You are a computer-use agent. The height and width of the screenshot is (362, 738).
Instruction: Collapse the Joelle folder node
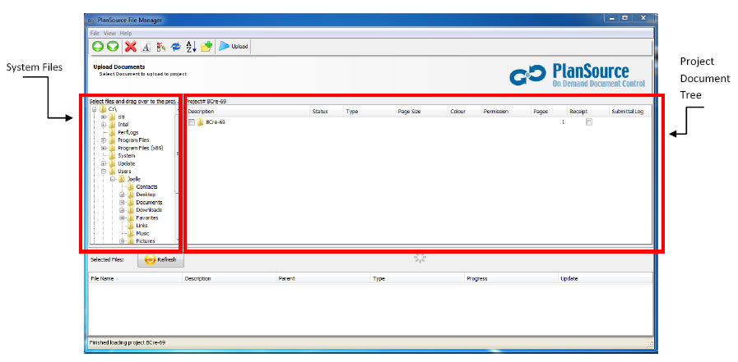tap(113, 179)
